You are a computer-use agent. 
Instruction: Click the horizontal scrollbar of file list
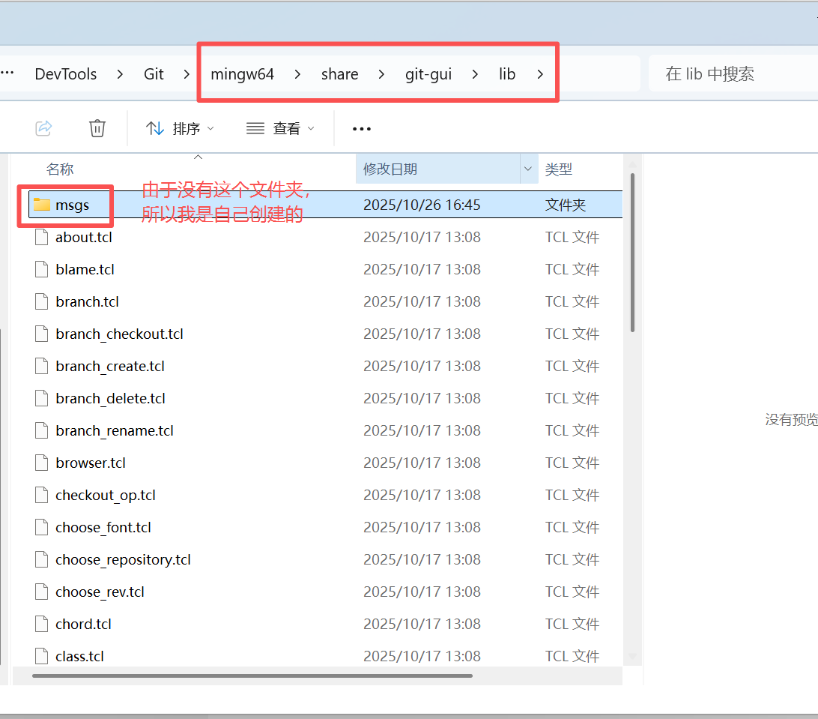pos(252,676)
